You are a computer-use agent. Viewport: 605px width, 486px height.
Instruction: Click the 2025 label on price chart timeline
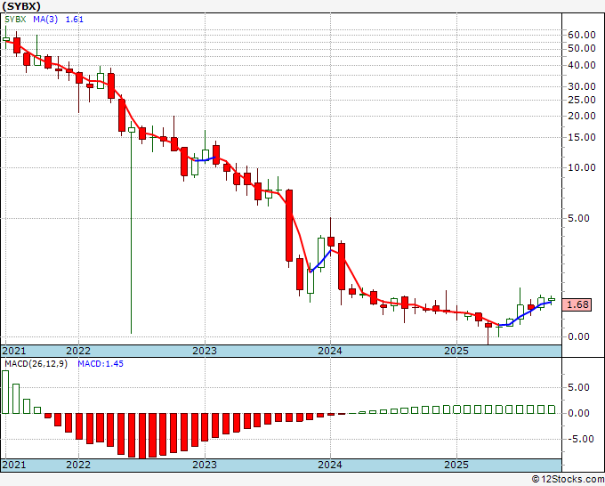[456, 351]
